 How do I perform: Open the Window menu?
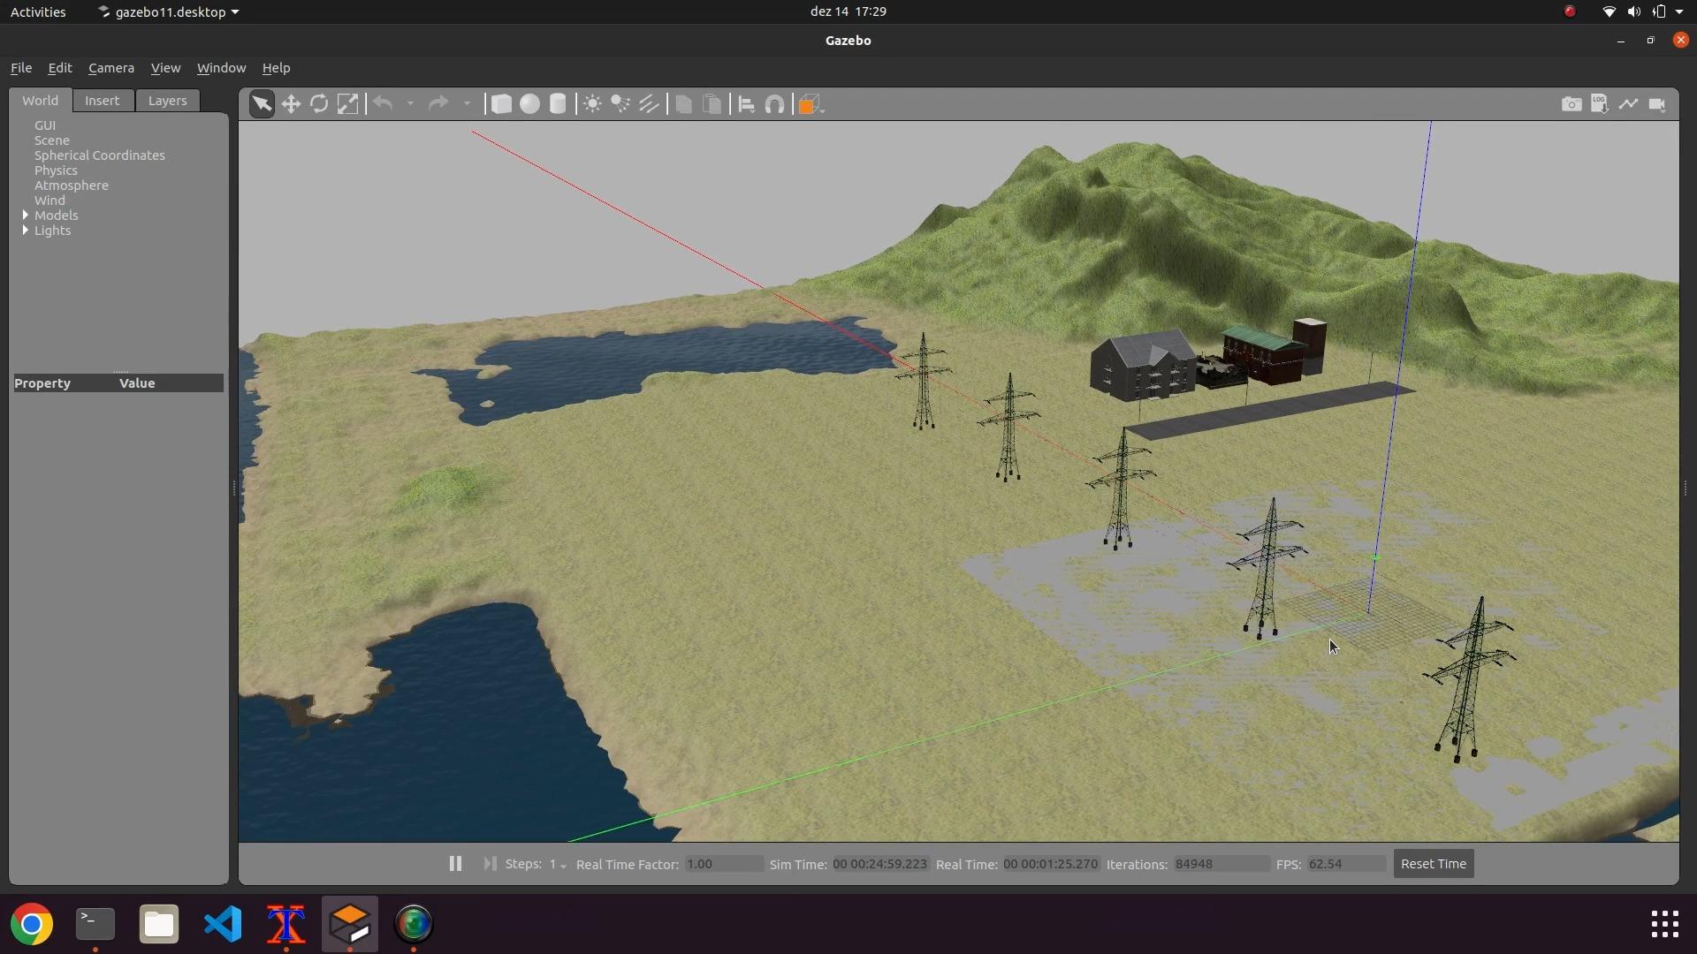pos(221,68)
